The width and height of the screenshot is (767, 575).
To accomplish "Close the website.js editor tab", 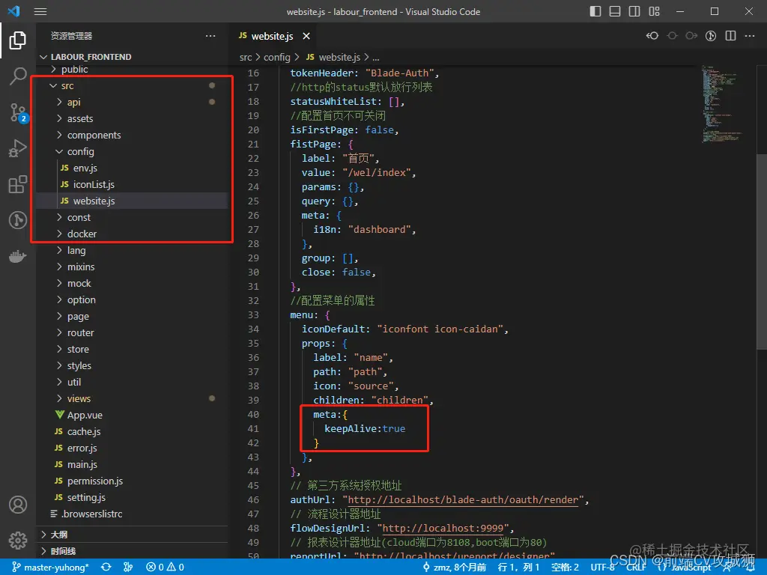I will pos(306,36).
